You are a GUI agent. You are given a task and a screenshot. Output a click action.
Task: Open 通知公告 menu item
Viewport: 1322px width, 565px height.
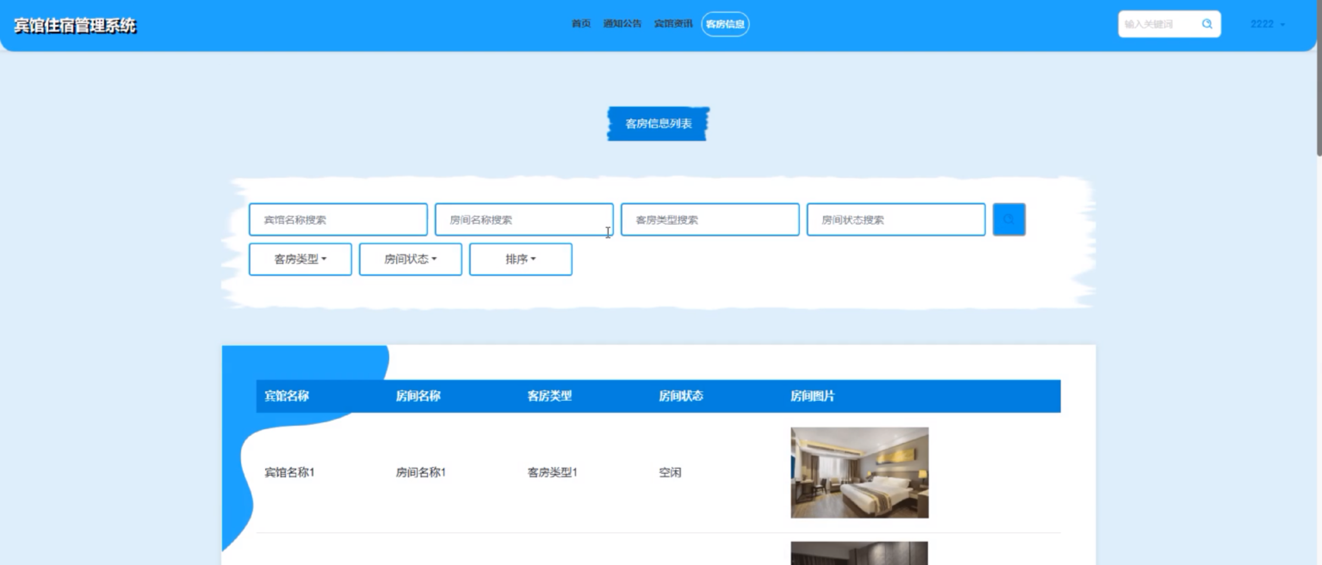622,24
